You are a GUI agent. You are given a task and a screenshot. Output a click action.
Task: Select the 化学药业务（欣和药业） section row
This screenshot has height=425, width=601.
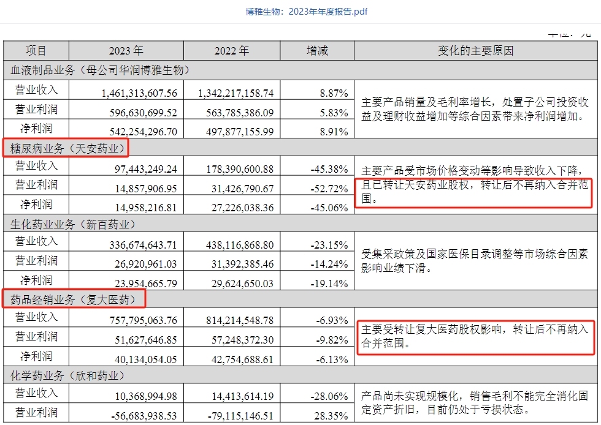(300, 375)
